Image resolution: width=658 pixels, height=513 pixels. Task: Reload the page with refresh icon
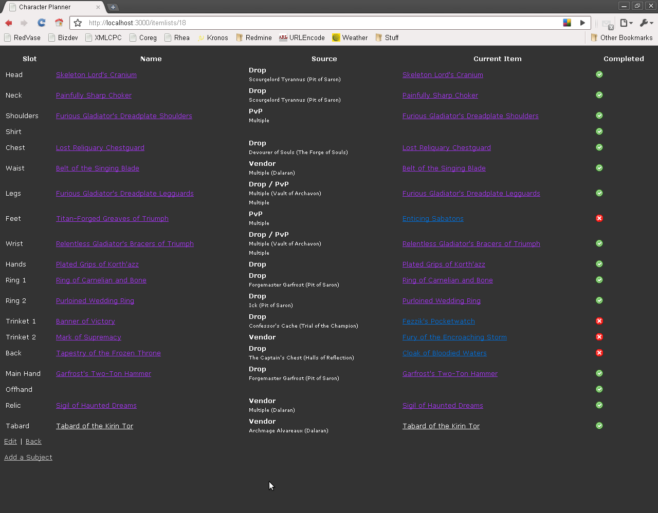tap(42, 23)
